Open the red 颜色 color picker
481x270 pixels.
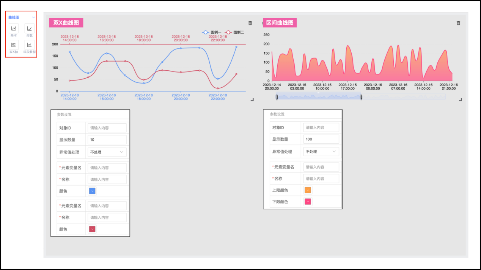tap(92, 229)
